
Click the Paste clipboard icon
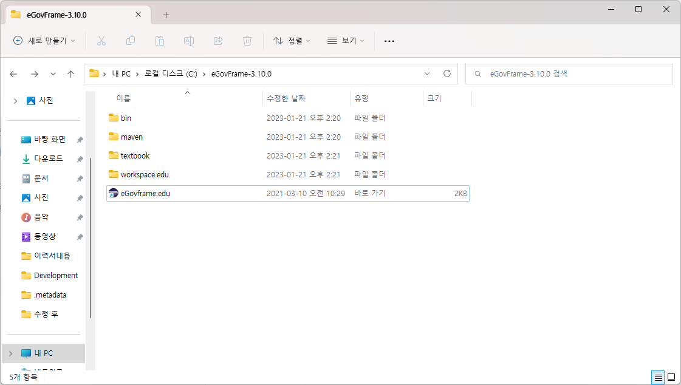pos(159,41)
